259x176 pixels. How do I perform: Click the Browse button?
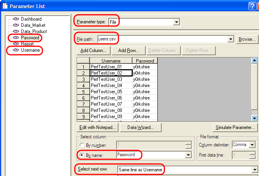click(x=247, y=39)
